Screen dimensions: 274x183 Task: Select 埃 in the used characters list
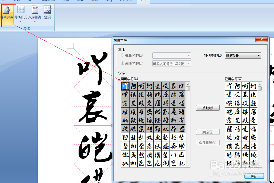click(253, 94)
